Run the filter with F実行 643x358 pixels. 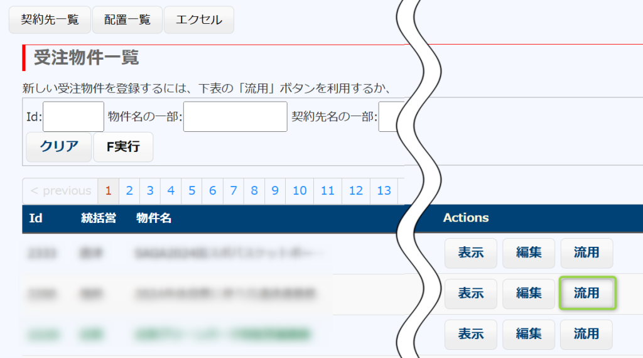point(123,147)
